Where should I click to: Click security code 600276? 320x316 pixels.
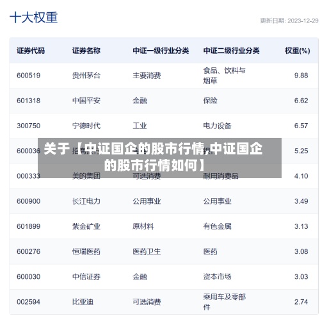29,251
